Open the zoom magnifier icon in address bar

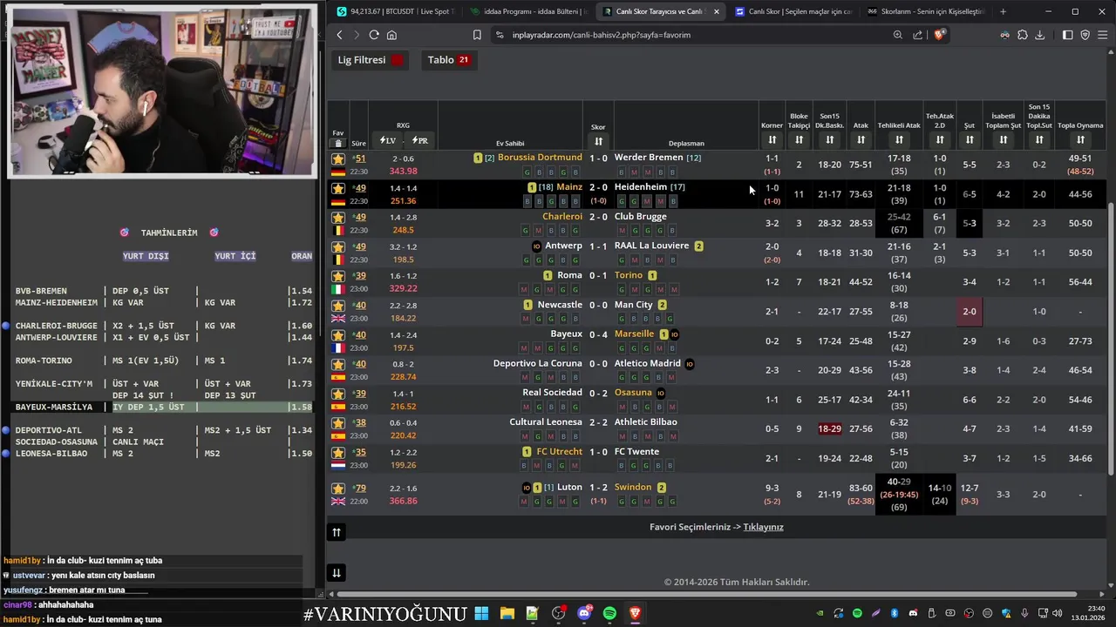tap(898, 35)
